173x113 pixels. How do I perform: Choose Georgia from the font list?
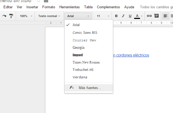click(x=79, y=47)
